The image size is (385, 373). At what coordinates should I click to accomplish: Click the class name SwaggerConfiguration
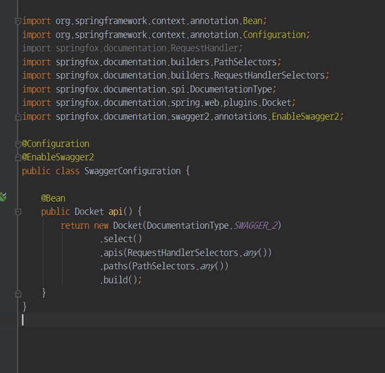132,171
